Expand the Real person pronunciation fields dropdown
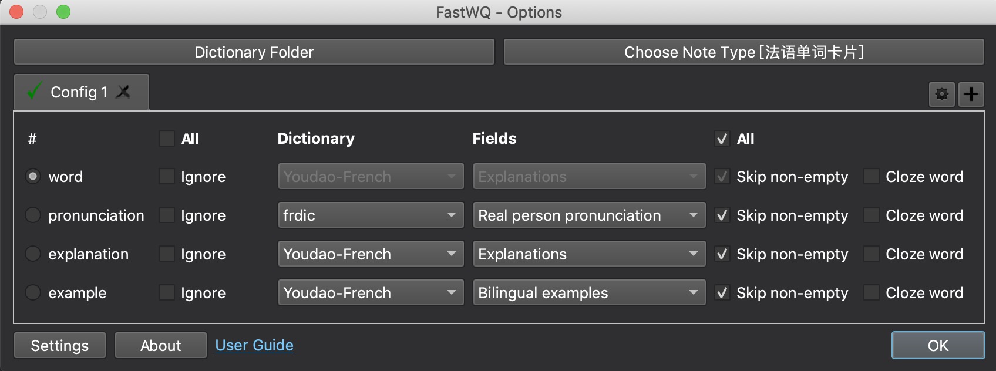Viewport: 996px width, 371px height. point(589,215)
